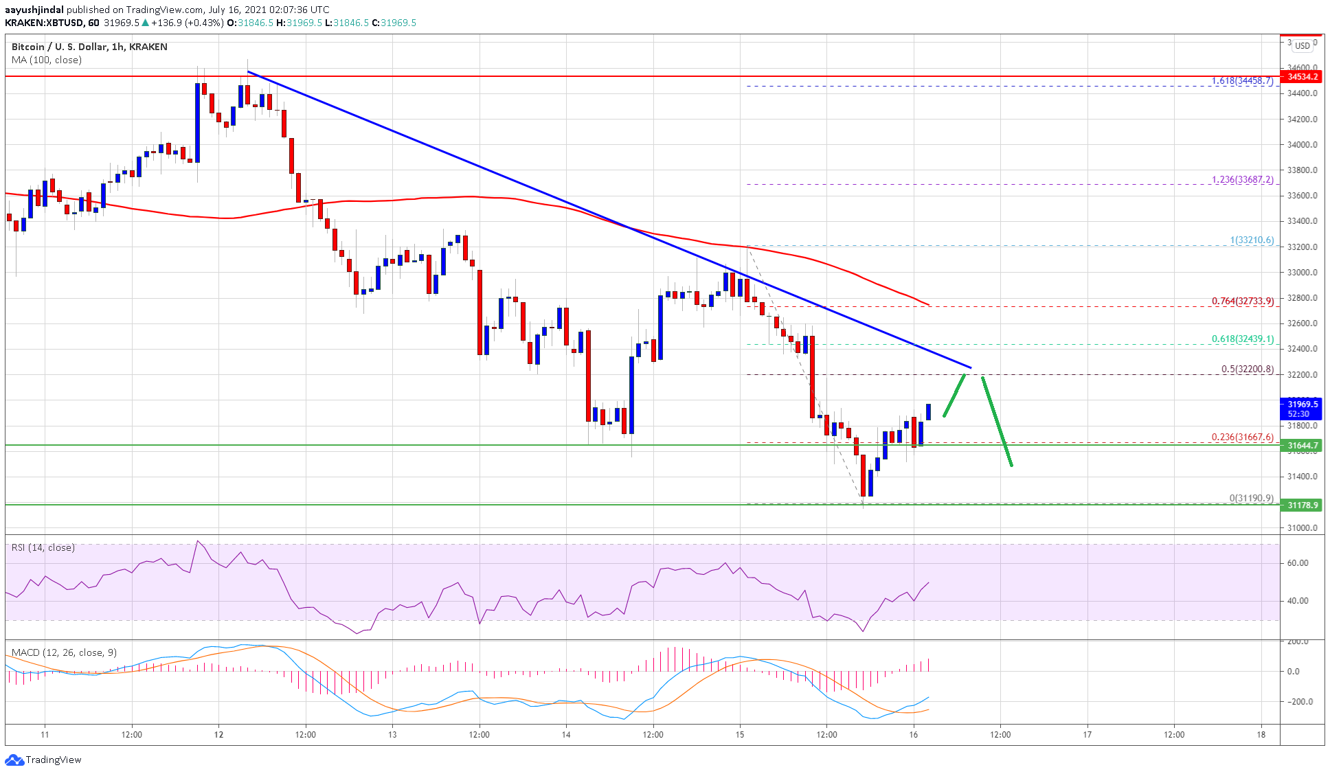Click the aayushjindal author name

(x=34, y=10)
